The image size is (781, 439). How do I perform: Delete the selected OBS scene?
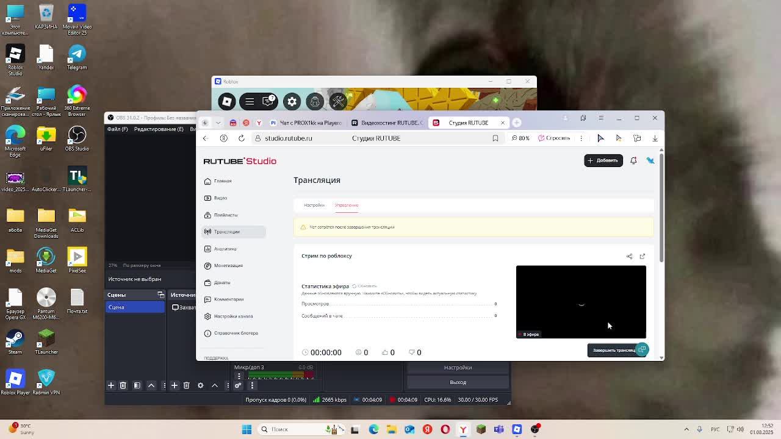pos(123,385)
